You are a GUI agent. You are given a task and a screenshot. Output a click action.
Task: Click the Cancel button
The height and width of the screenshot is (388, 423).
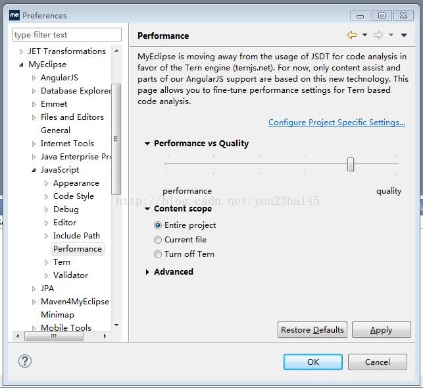click(x=378, y=362)
